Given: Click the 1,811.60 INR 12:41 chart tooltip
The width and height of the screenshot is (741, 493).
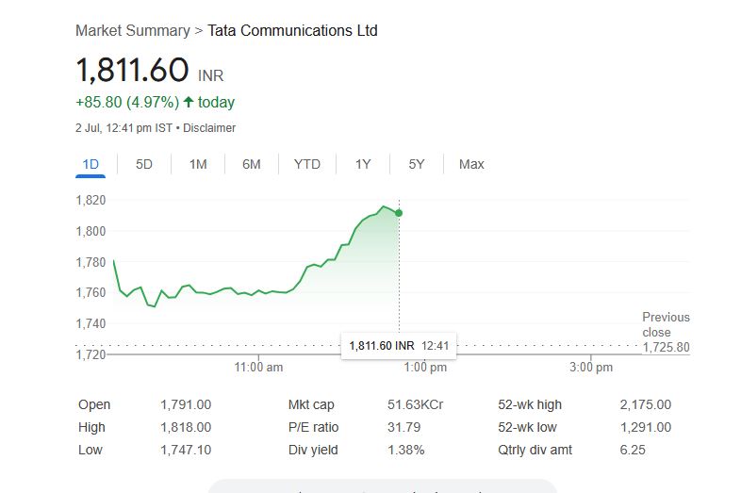Looking at the screenshot, I should click(x=398, y=346).
